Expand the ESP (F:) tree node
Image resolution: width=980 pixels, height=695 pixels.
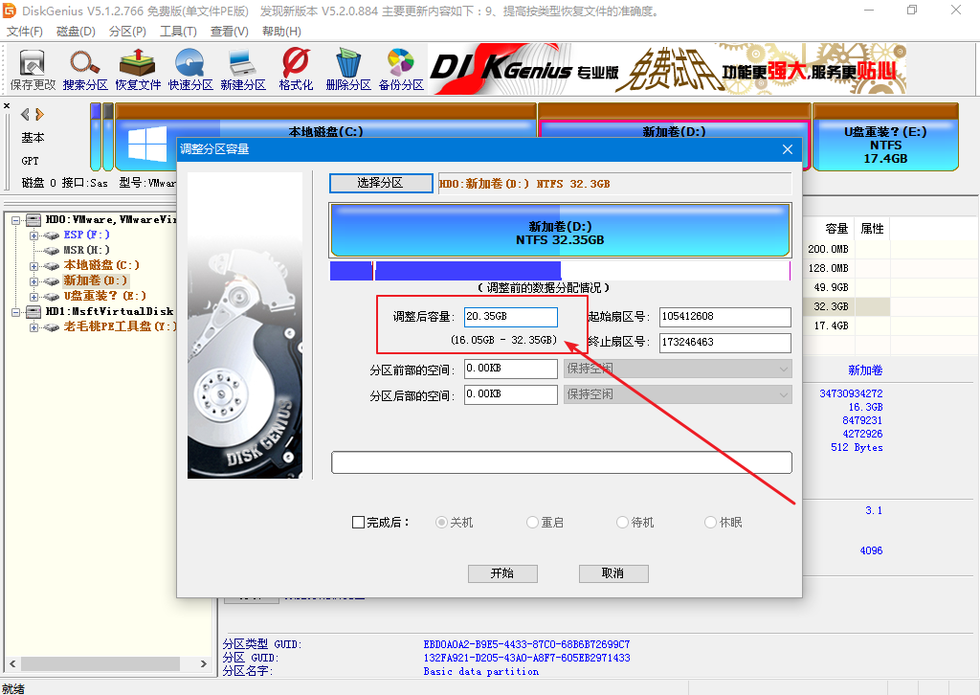coord(33,235)
